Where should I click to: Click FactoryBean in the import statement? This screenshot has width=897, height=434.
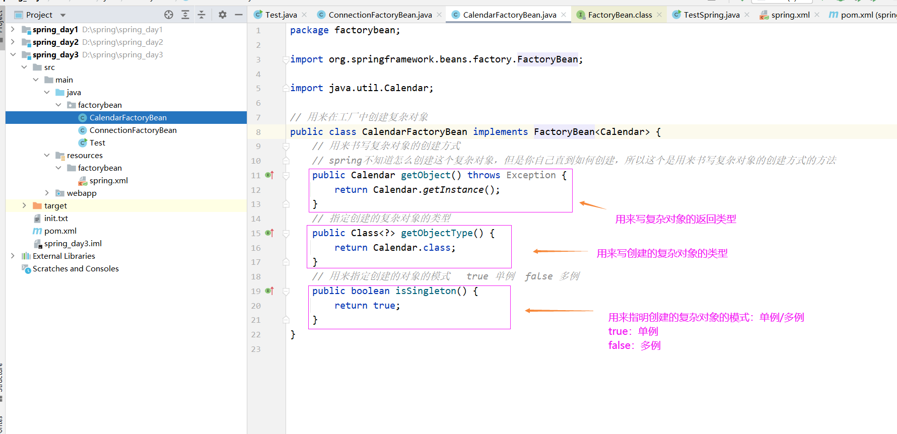point(547,59)
